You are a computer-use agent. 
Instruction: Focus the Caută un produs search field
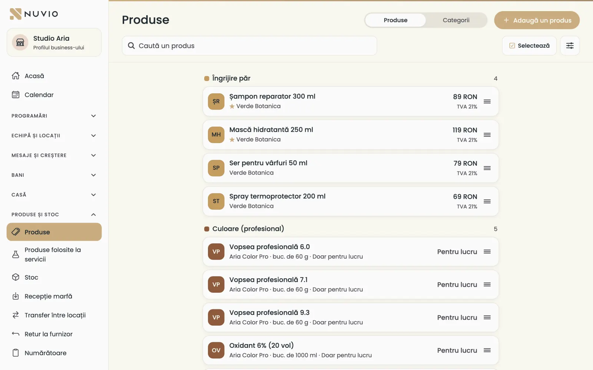pyautogui.click(x=249, y=46)
